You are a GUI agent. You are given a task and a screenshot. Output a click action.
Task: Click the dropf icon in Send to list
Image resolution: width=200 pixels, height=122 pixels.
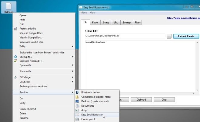tap(77, 110)
